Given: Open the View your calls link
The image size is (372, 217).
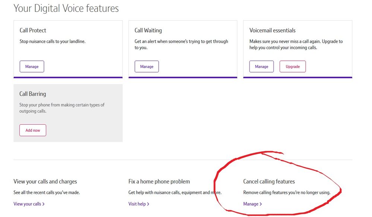Looking at the screenshot, I should [x=27, y=204].
